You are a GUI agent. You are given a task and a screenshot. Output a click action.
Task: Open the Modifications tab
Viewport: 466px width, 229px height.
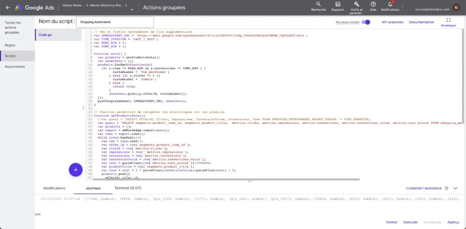pyautogui.click(x=55, y=188)
